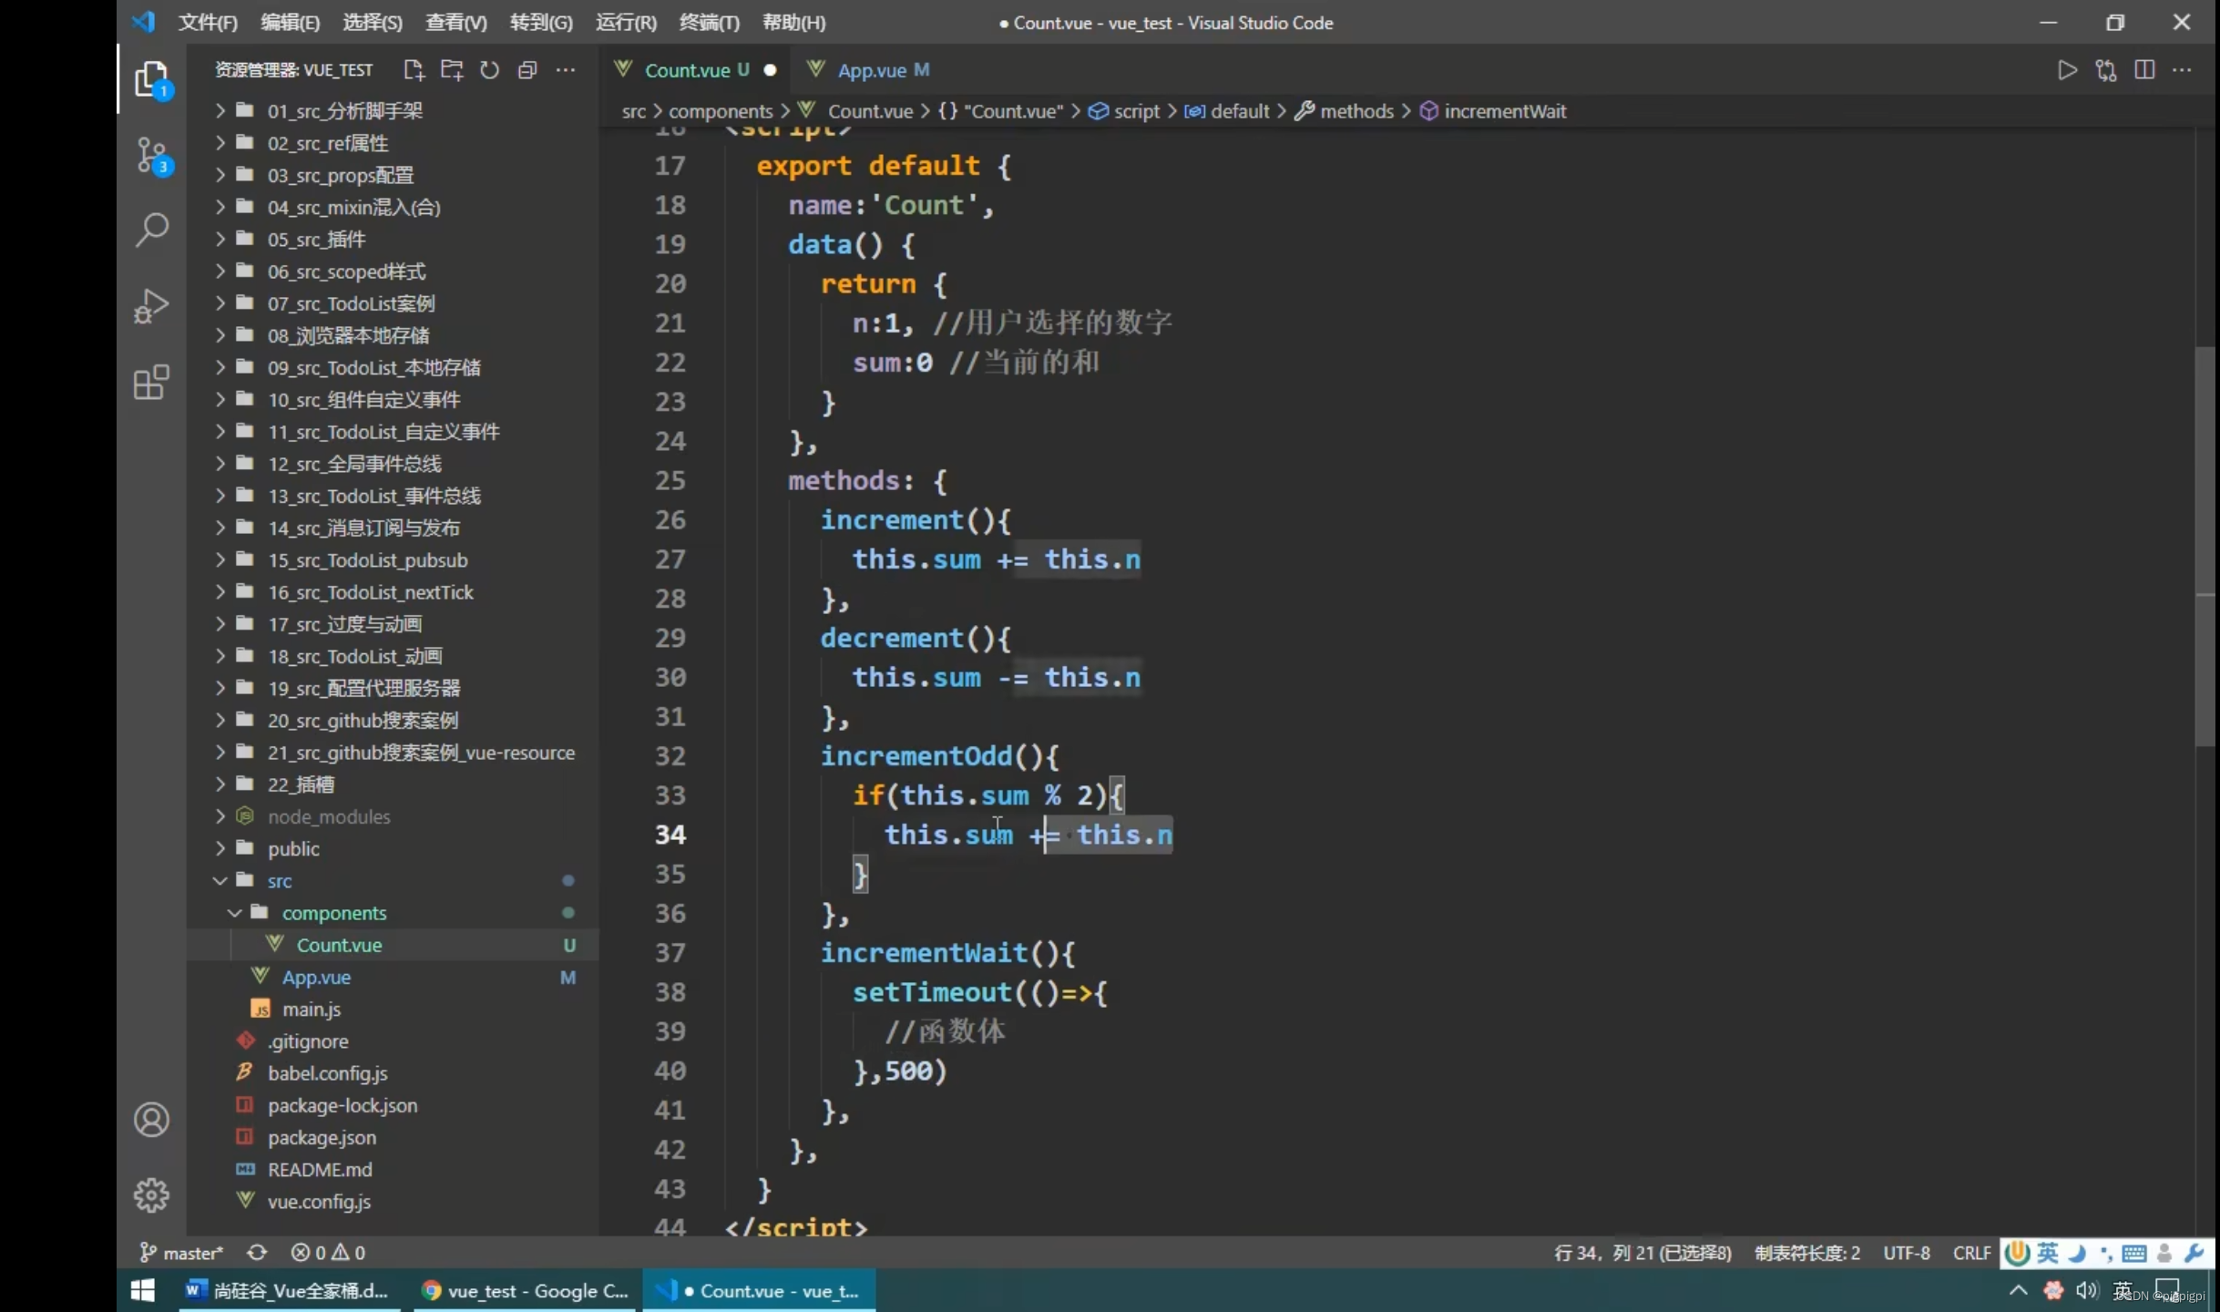Click the New Folder icon in explorer header
This screenshot has width=2220, height=1312.
(x=452, y=70)
